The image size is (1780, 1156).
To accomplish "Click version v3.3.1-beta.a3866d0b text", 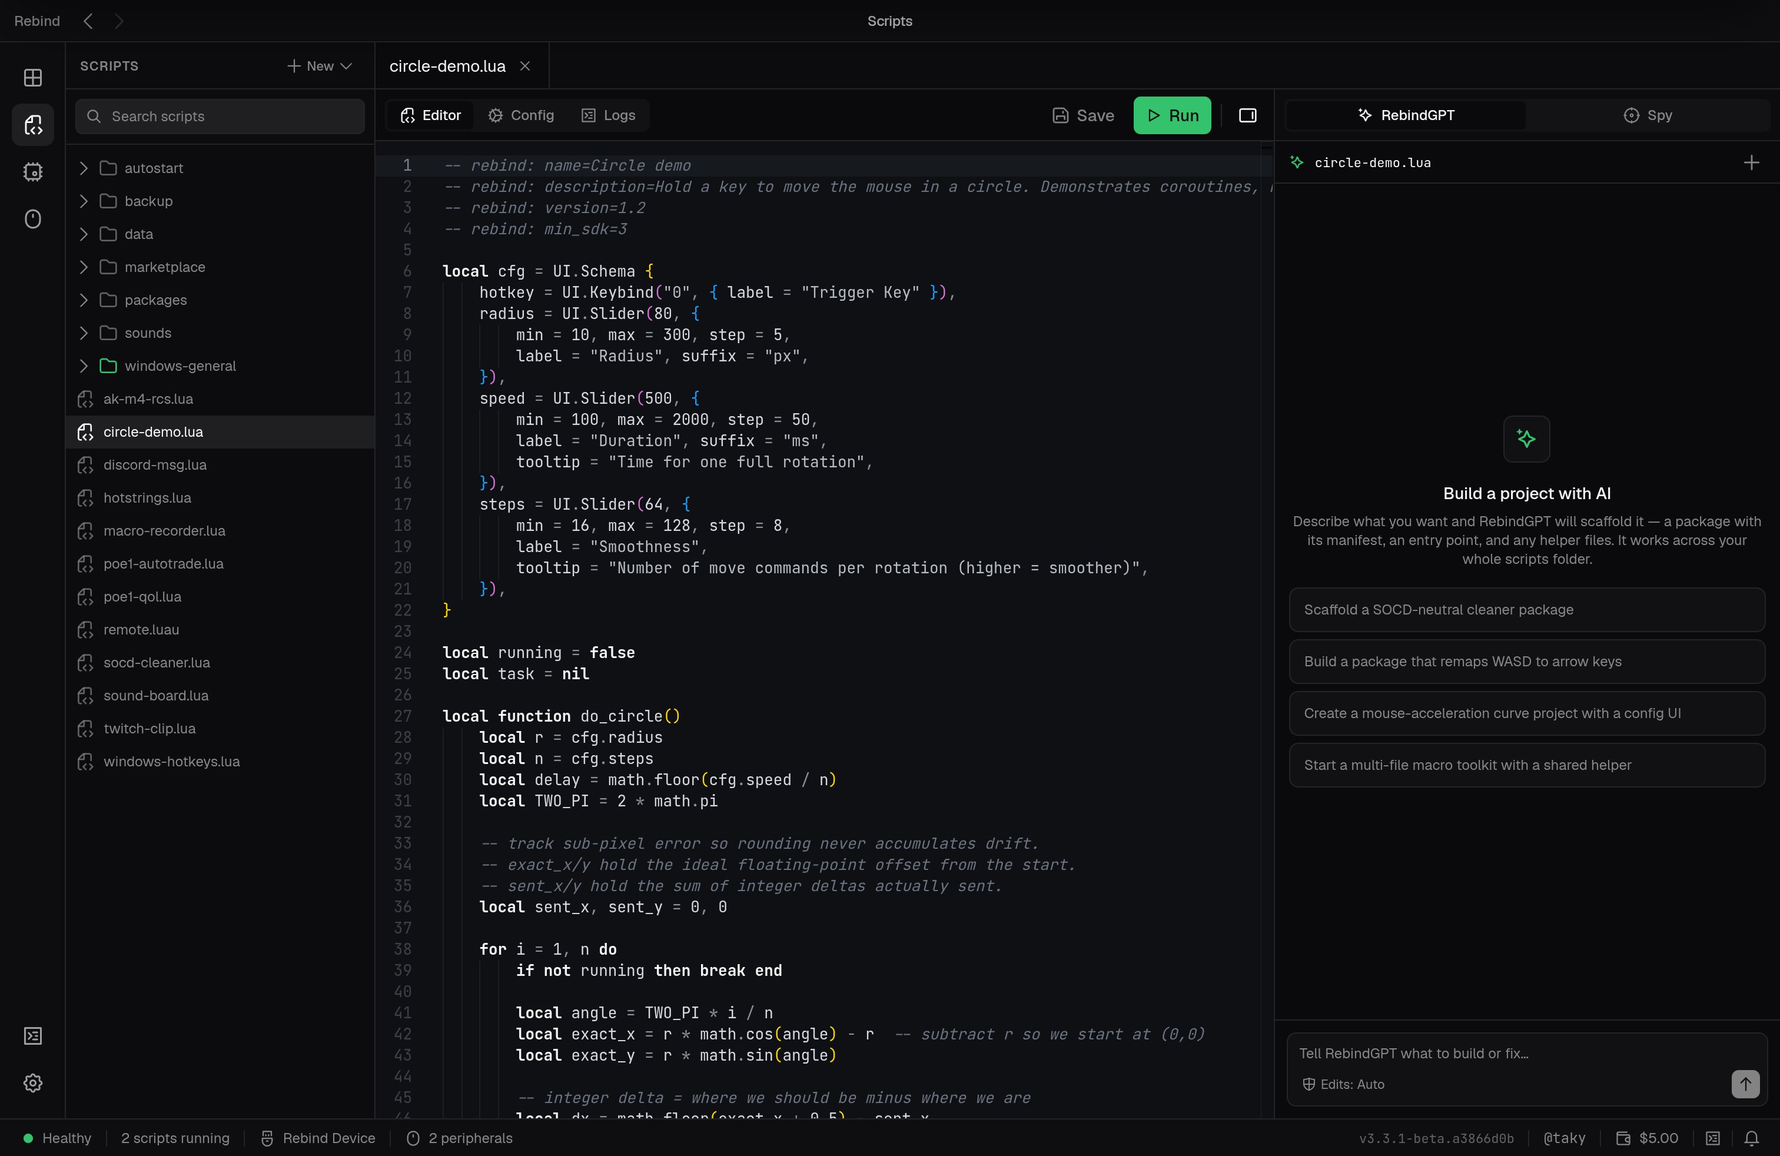I will click(1436, 1138).
